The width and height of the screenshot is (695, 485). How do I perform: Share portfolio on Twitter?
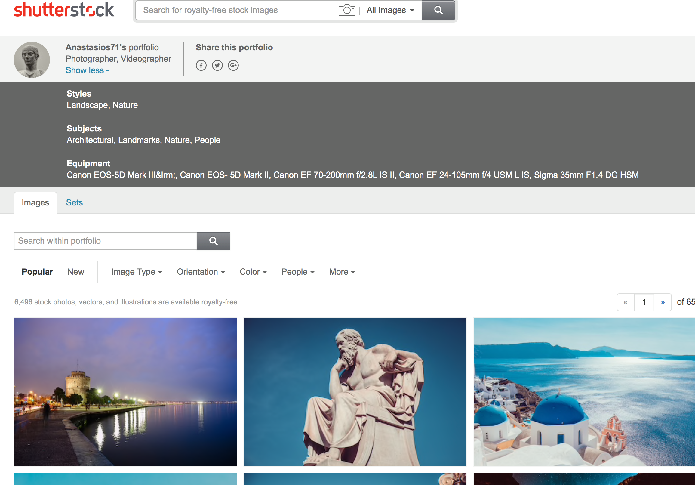pos(217,65)
